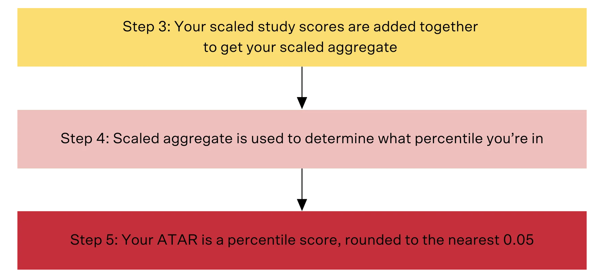Click the number '0.05' in Step 5
The width and height of the screenshot is (604, 278).
(519, 240)
